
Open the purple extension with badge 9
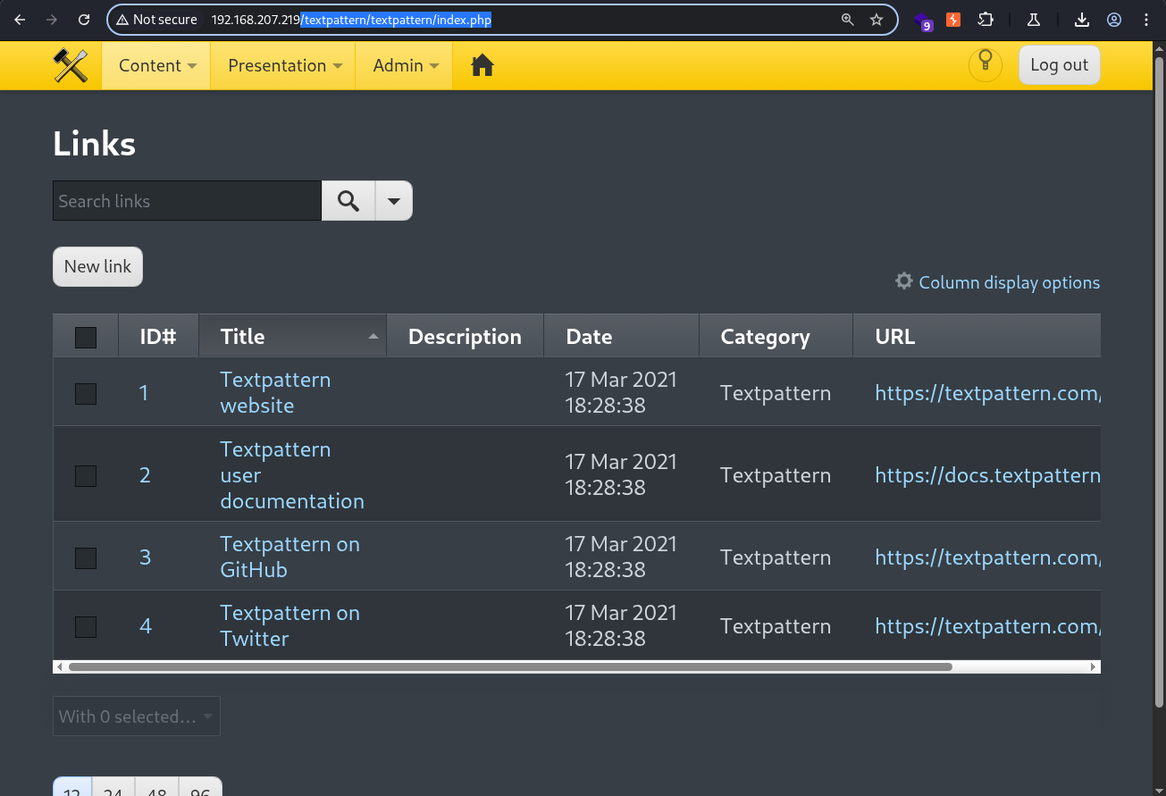923,21
